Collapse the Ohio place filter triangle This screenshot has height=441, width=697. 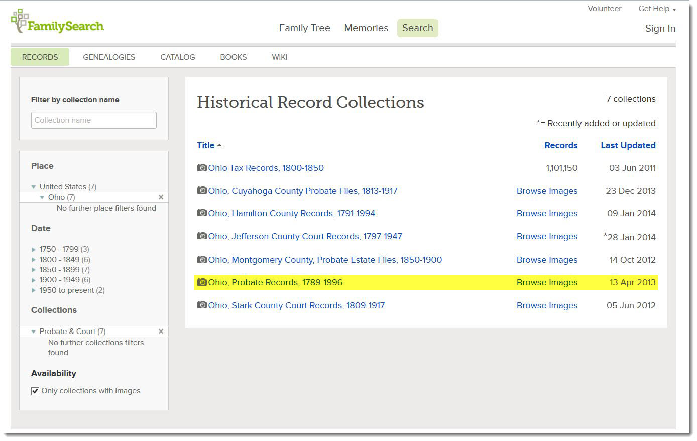coord(42,197)
